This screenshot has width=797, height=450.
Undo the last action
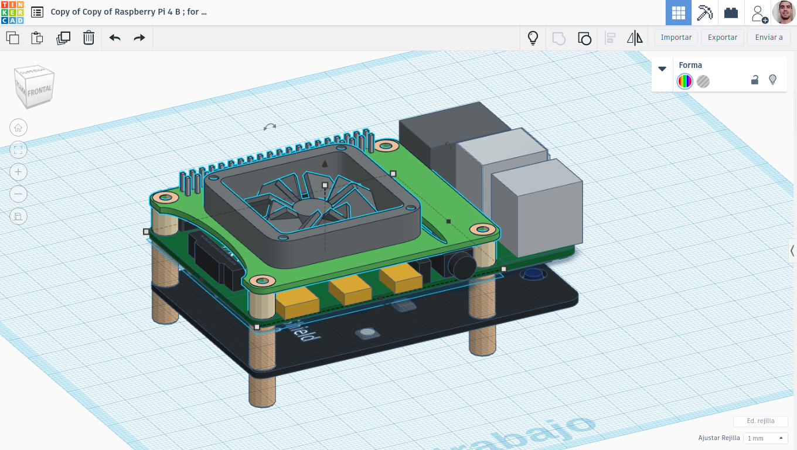115,38
